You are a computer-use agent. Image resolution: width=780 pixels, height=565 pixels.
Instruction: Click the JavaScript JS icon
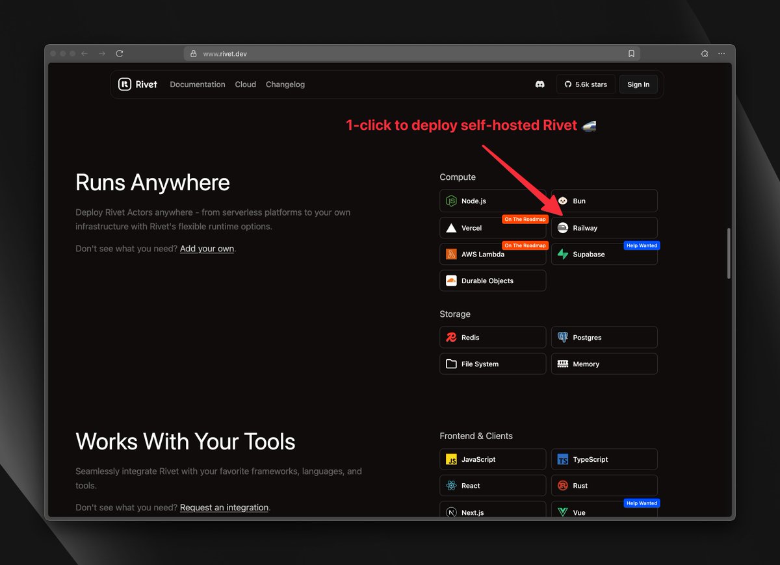pyautogui.click(x=451, y=460)
